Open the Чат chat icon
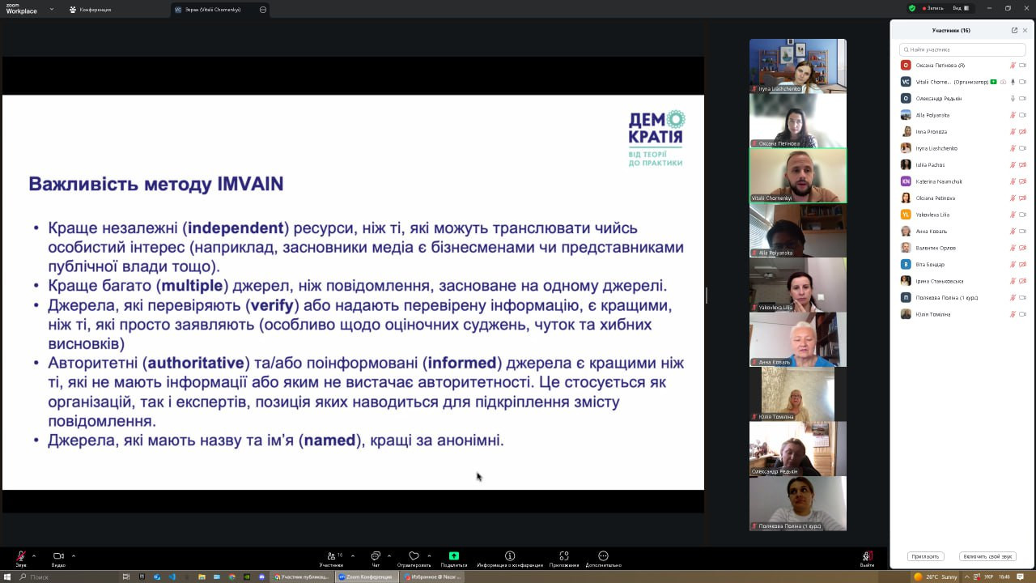 pos(376,557)
